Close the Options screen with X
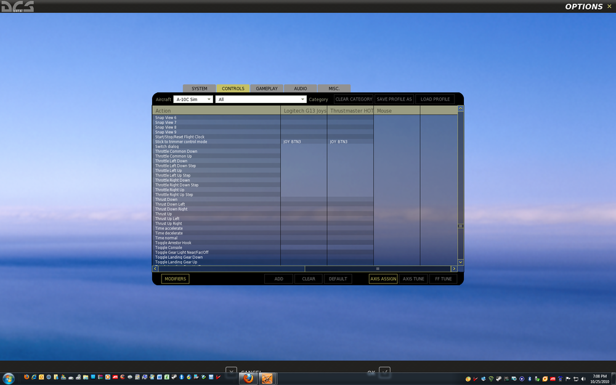Screen dimensions: 616x385 coord(609,6)
